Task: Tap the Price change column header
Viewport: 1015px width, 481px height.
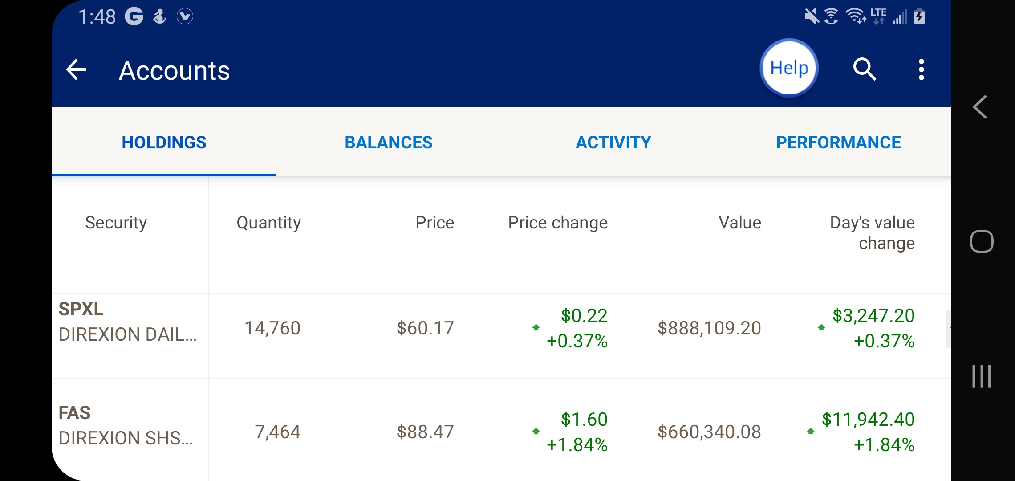Action: (x=558, y=223)
